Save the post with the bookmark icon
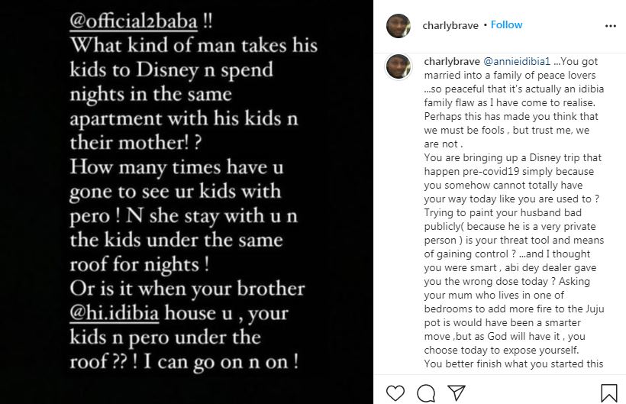The width and height of the screenshot is (626, 404). tap(610, 393)
